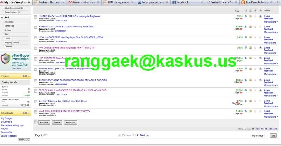The height and width of the screenshot is (146, 281).
Task: Open the Shortcuts Edit dropdown
Action: click(26, 113)
